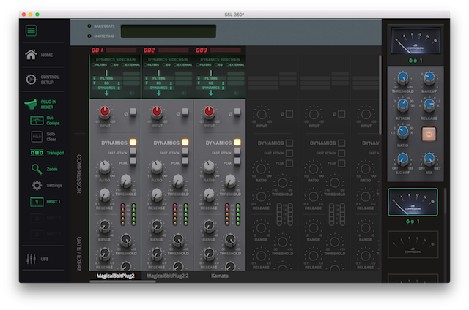
Task: Click channel 001 processing order down arrow
Action: click(106, 93)
